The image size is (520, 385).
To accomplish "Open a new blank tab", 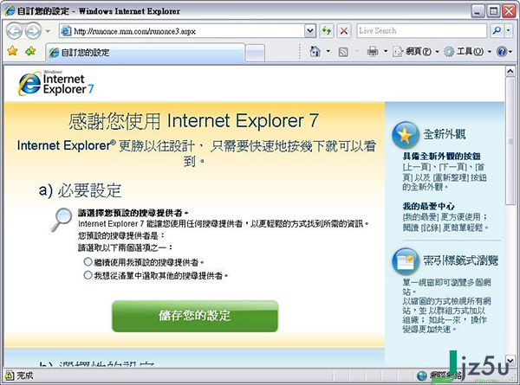I will pyautogui.click(x=255, y=54).
